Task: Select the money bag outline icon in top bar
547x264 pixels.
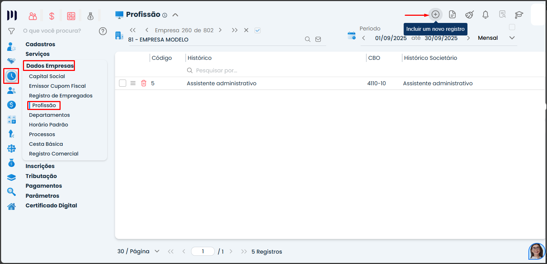Action: tap(90, 16)
